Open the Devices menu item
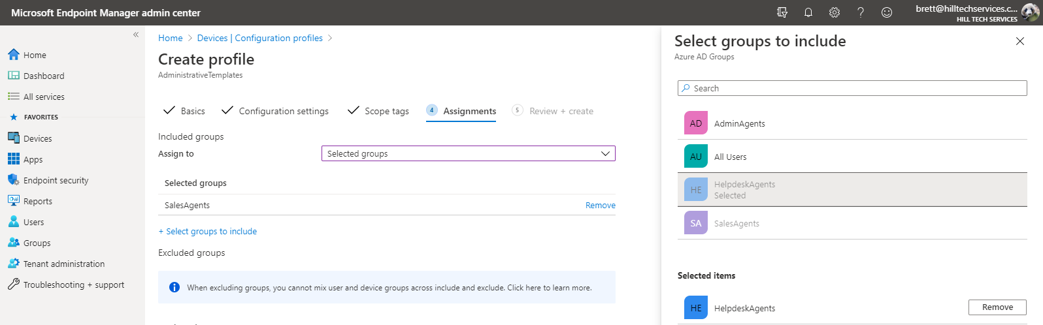 coord(38,138)
